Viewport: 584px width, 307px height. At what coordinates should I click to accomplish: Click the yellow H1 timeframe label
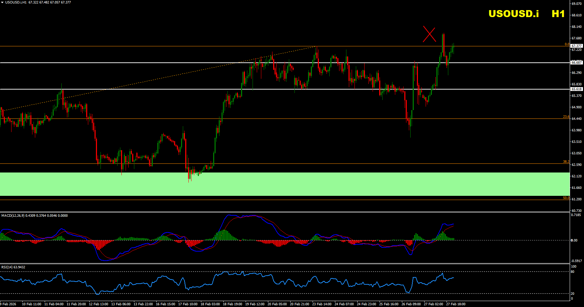coord(558,14)
